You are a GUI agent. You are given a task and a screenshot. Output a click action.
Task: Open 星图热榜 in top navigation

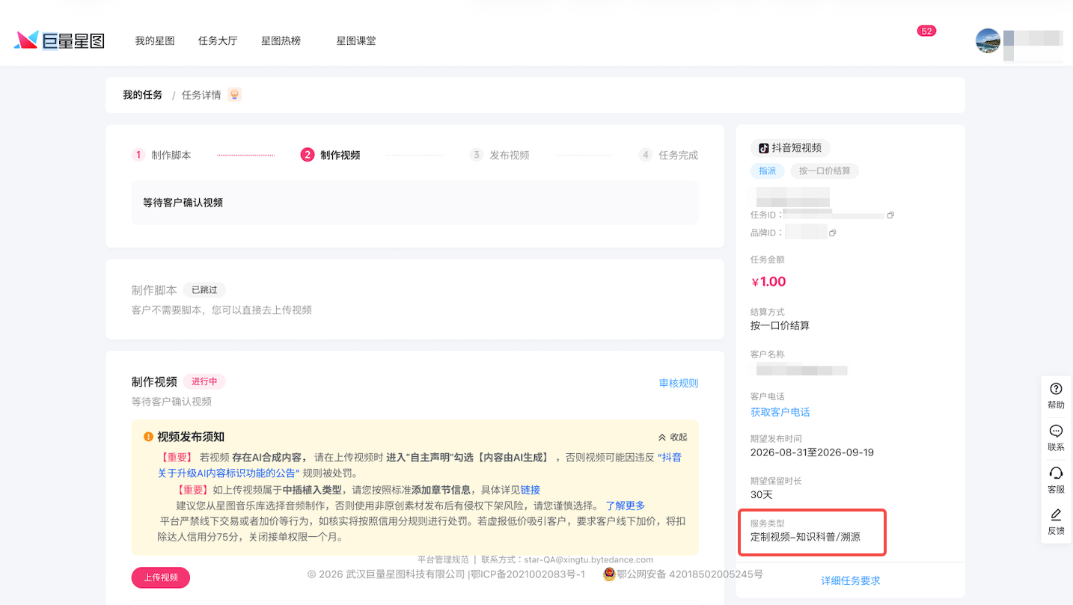click(x=281, y=40)
